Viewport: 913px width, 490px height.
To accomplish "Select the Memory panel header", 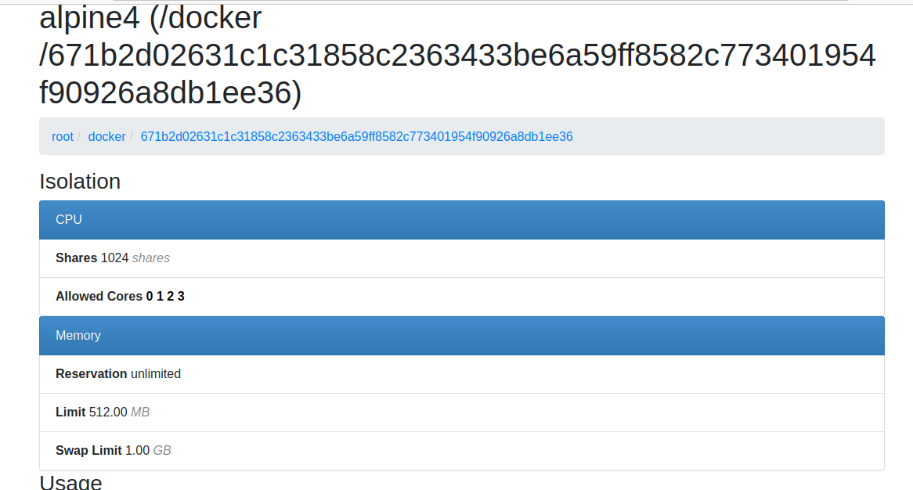I will [78, 335].
